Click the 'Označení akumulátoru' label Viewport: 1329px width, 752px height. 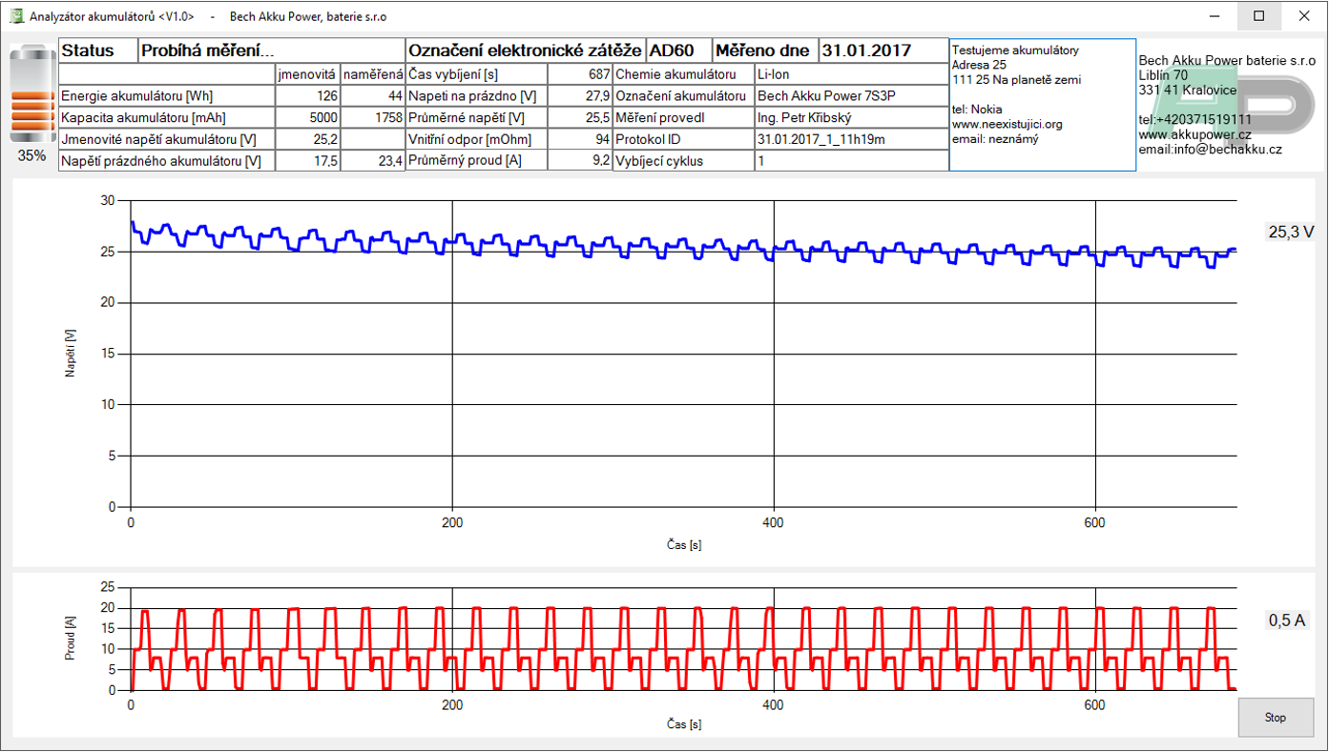680,95
